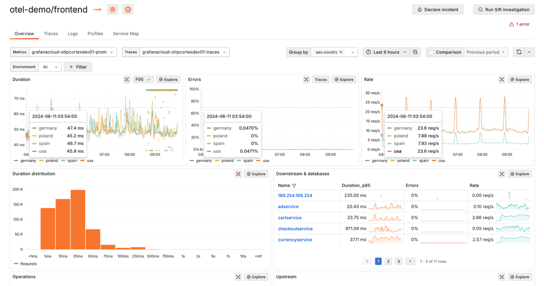Click the next page arrow in pagination

(410, 261)
